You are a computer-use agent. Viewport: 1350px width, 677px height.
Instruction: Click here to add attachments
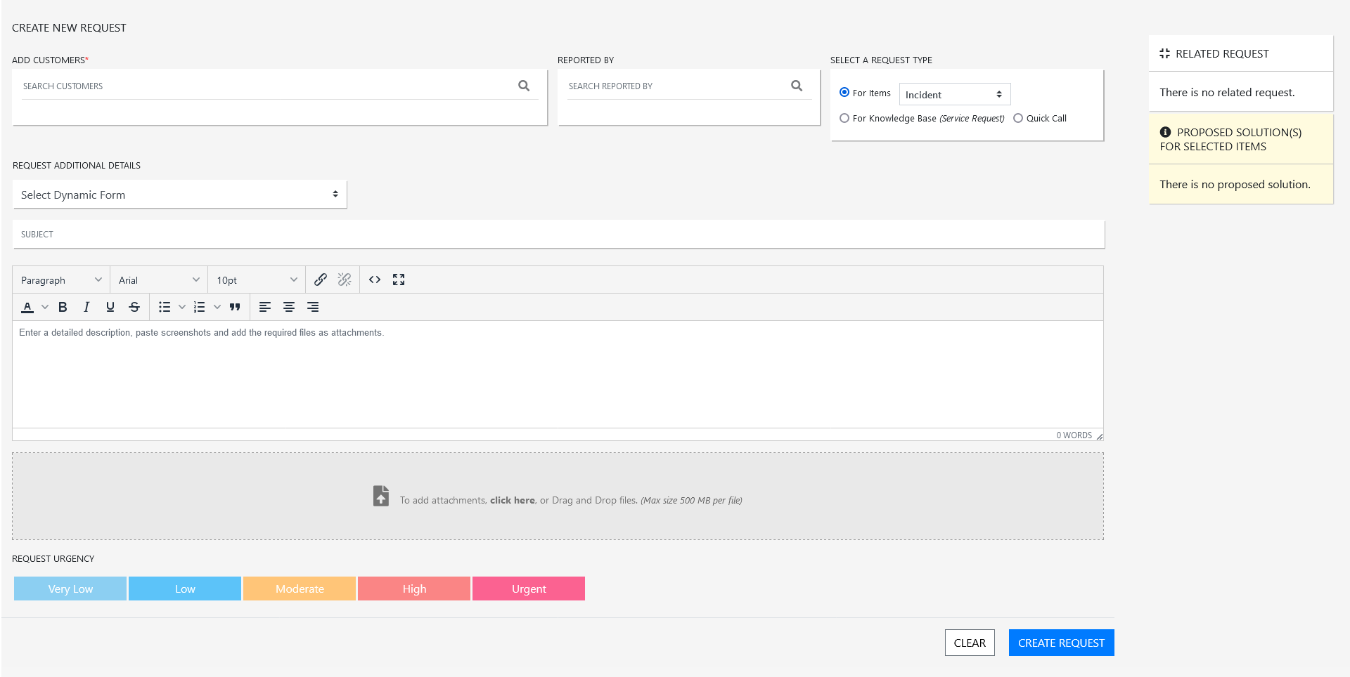(x=512, y=500)
